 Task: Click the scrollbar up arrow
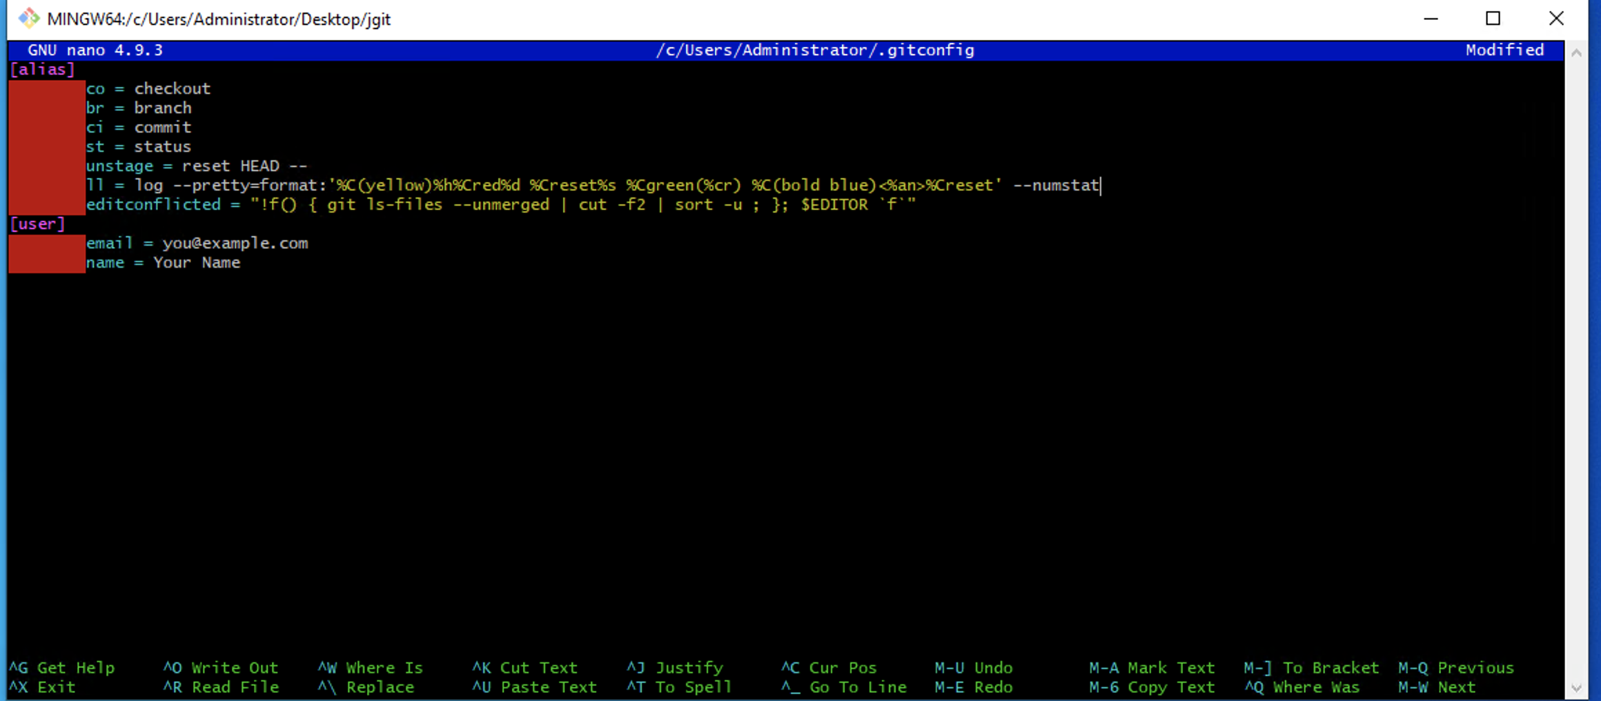tap(1576, 53)
